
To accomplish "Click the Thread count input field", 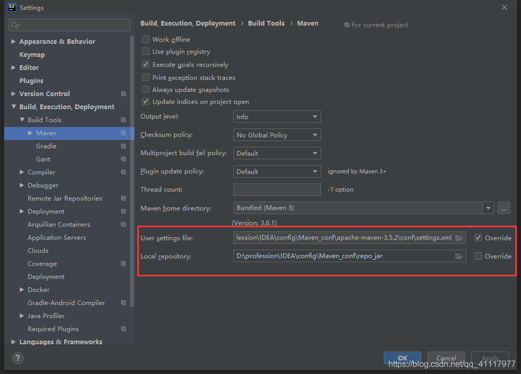I will (277, 190).
